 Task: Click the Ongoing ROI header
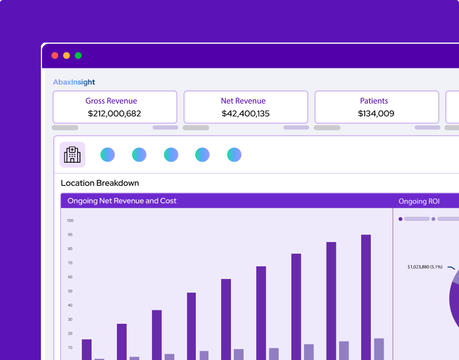tap(419, 201)
